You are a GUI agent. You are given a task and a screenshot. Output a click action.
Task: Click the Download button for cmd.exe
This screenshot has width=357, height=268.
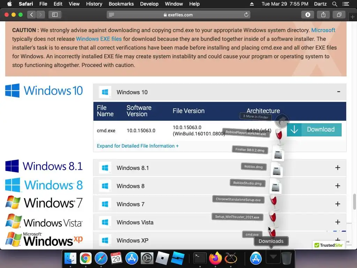pos(314,130)
